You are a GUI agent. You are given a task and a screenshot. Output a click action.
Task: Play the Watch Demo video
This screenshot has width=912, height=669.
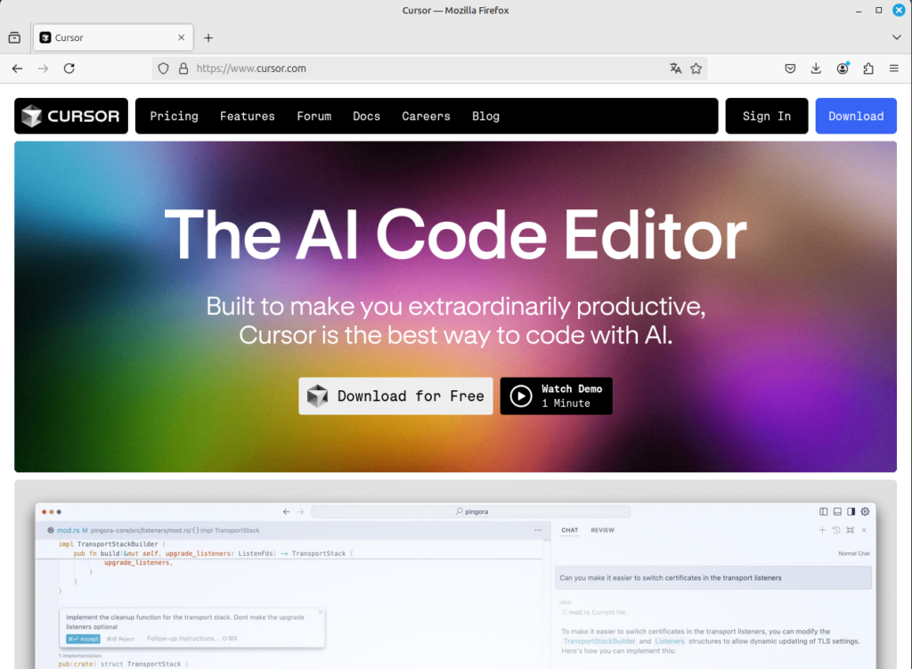(x=556, y=396)
